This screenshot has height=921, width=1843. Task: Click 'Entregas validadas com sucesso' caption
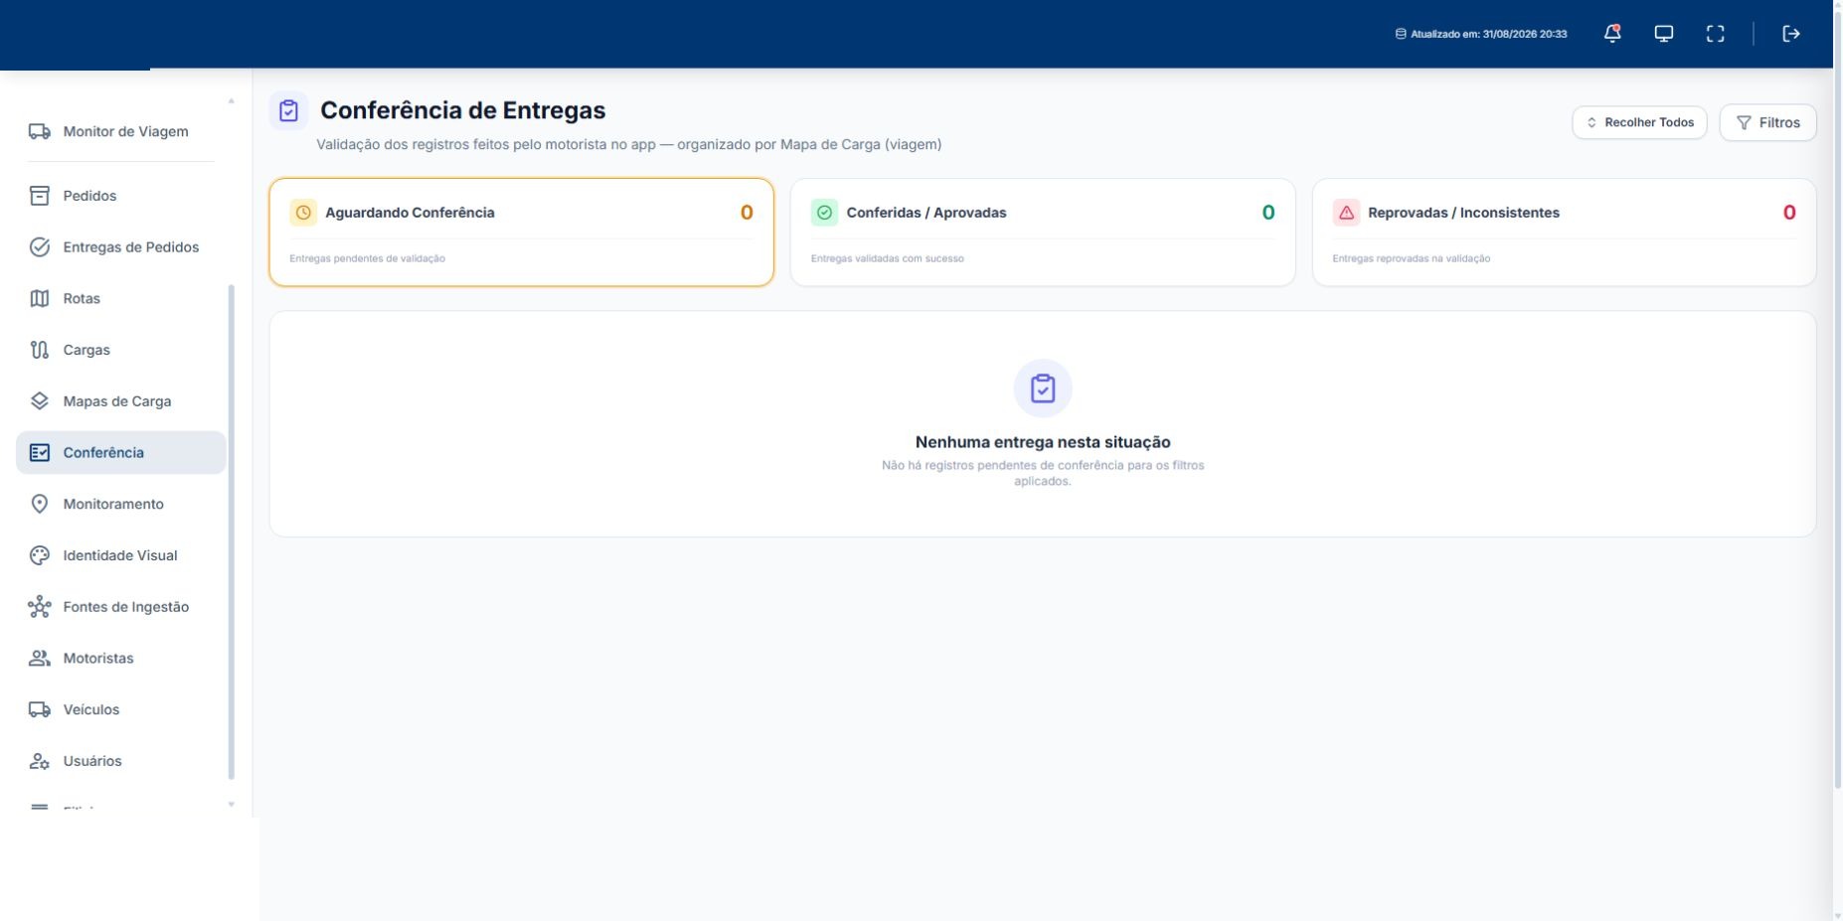point(888,258)
